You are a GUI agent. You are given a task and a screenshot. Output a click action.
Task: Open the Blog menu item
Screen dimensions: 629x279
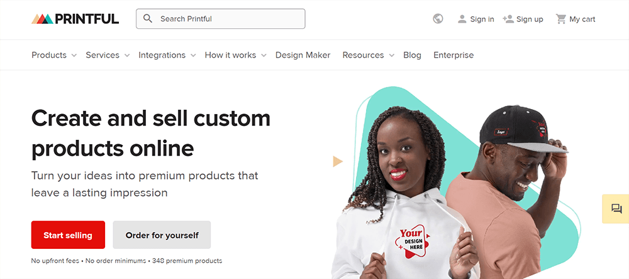pyautogui.click(x=412, y=55)
